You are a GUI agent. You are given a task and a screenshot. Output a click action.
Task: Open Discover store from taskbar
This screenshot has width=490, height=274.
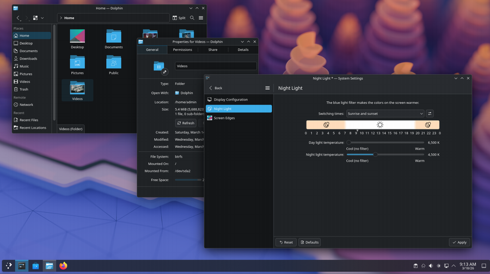coord(35,266)
